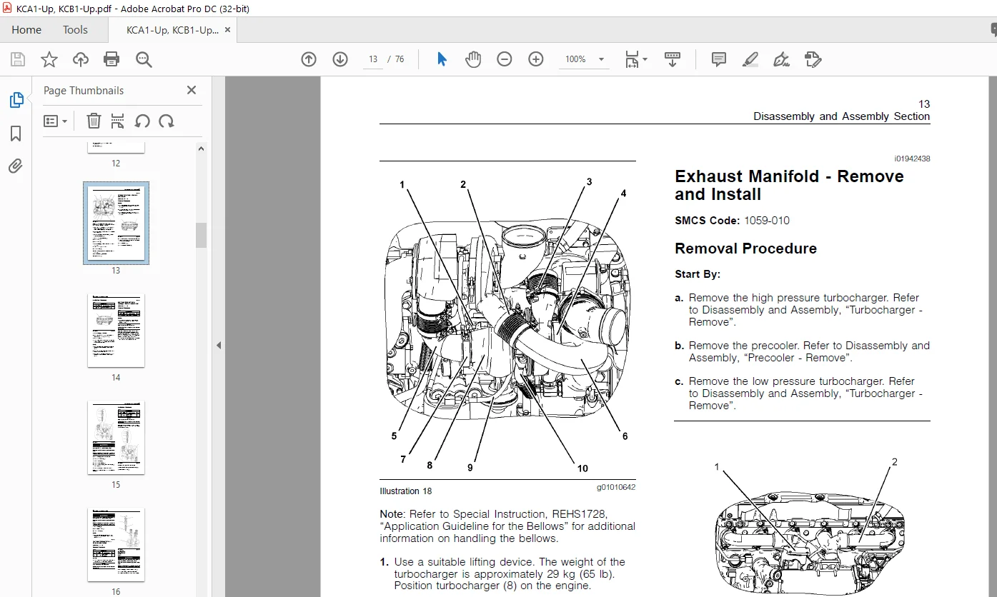Bookmark this file with the star icon
The height and width of the screenshot is (597, 997).
(x=49, y=59)
